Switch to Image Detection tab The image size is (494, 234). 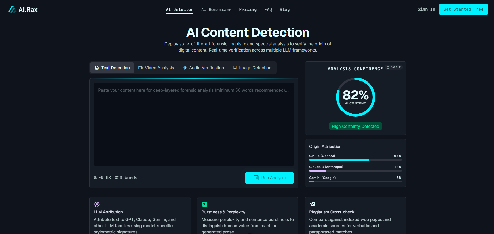coord(252,68)
